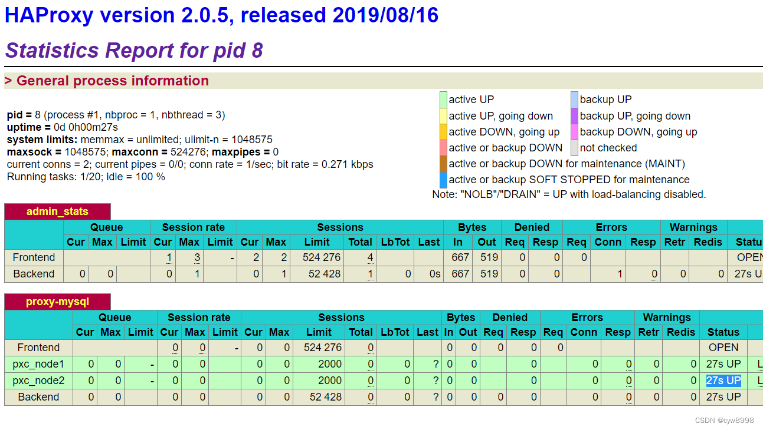
Task: Open the proxy-mysql proxy title link
Action: tap(57, 302)
